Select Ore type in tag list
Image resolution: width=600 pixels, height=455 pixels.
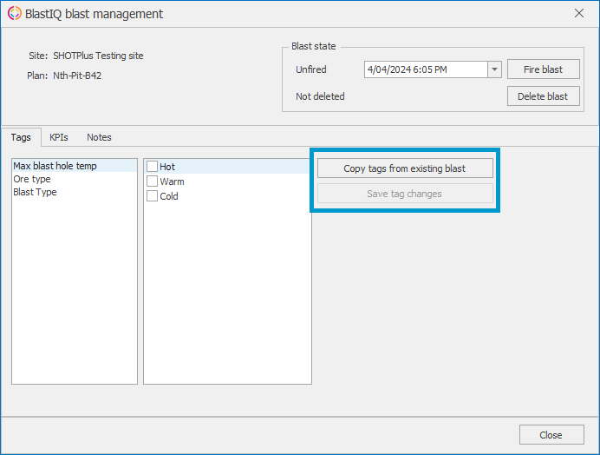point(75,179)
